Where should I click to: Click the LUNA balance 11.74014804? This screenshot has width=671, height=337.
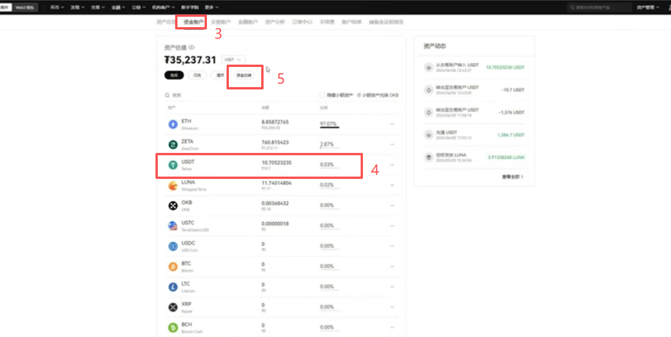click(x=276, y=183)
